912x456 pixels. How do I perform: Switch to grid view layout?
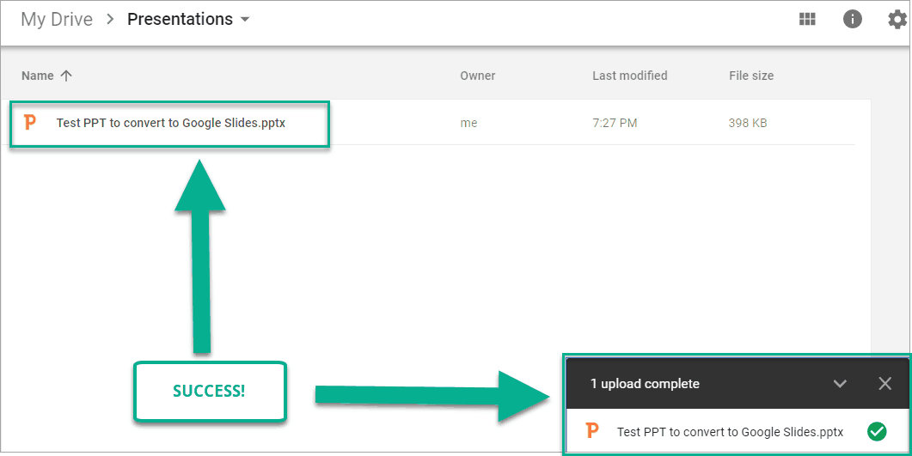(x=807, y=19)
